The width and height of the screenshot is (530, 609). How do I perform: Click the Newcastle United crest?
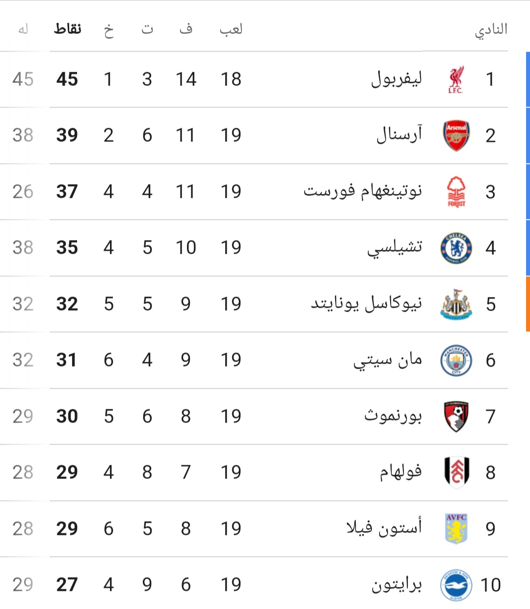[x=456, y=304]
